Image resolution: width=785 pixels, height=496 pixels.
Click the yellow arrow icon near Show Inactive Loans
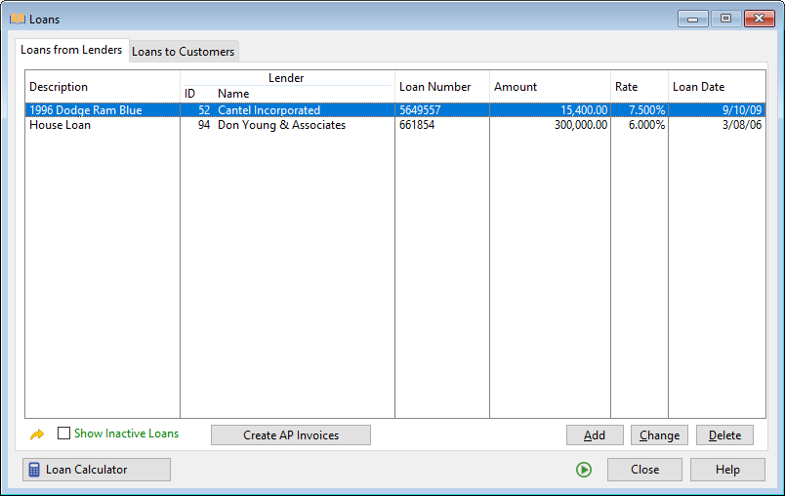(x=37, y=434)
